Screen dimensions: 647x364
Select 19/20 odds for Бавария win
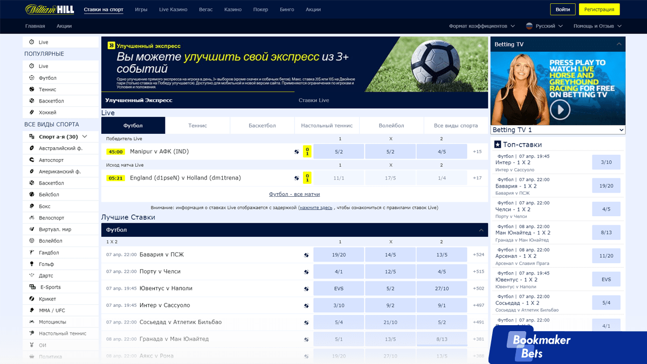pos(339,255)
